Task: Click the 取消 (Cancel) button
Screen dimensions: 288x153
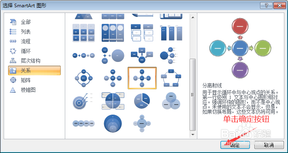Action: [x=269, y=145]
